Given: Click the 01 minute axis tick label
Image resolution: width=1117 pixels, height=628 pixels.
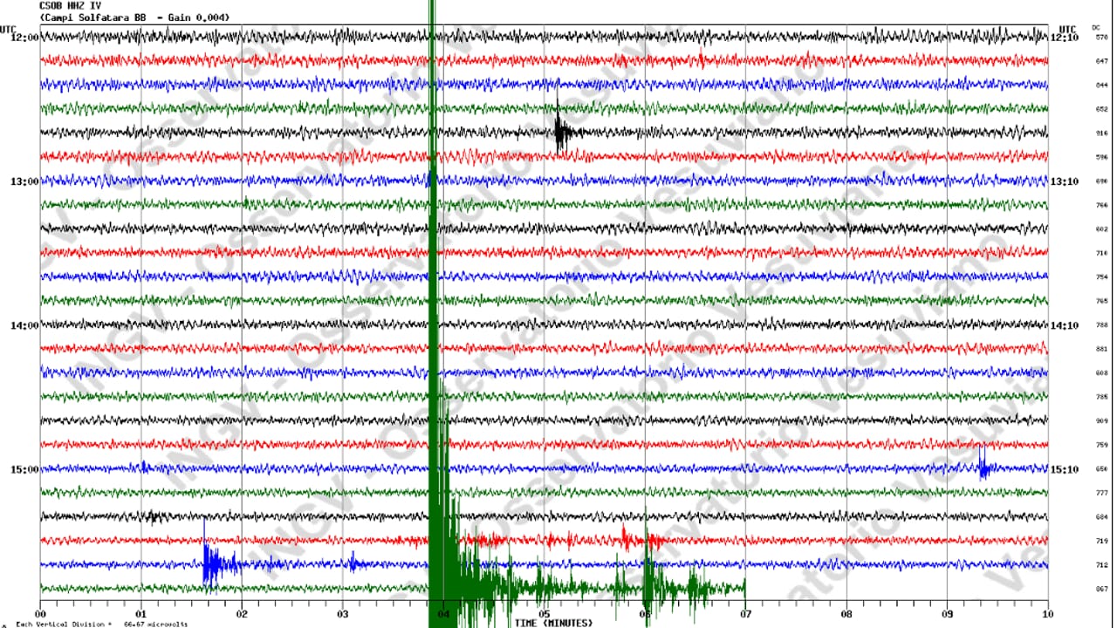Looking at the screenshot, I should tap(141, 614).
